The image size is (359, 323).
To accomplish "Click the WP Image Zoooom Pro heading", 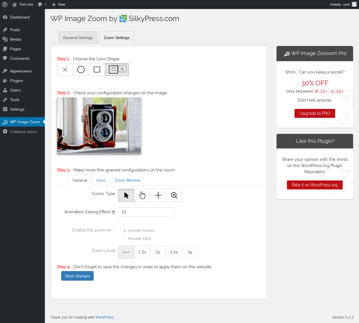I will tap(319, 53).
